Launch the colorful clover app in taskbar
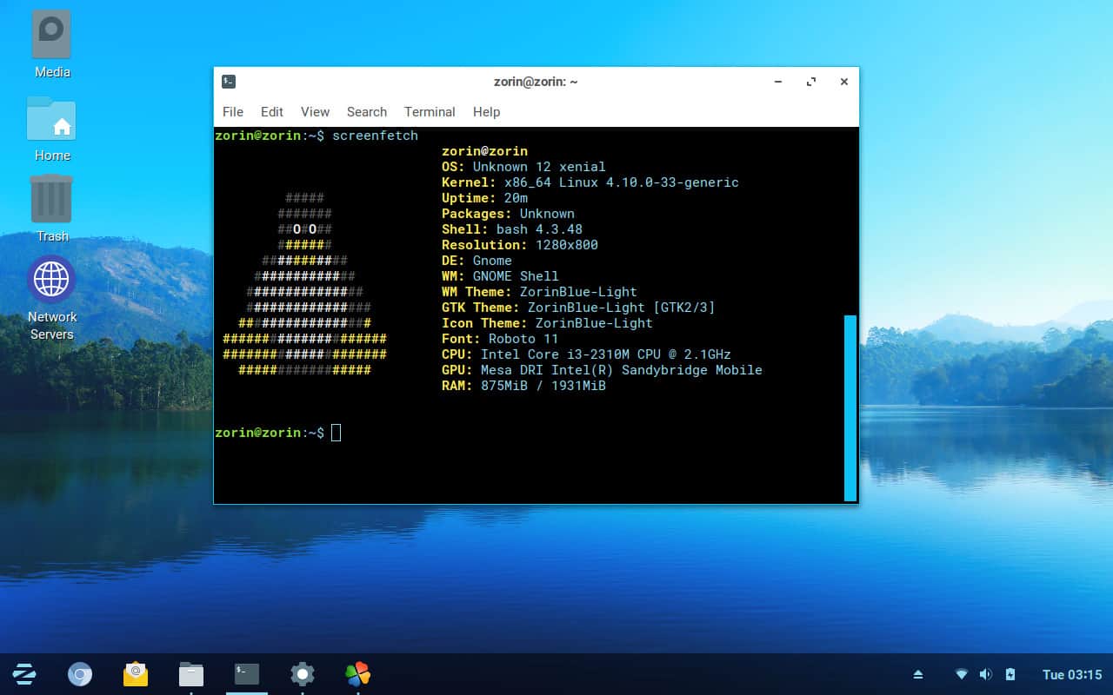1113x695 pixels. [357, 673]
